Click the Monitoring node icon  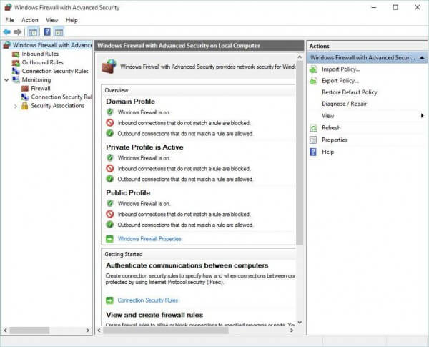coord(16,79)
